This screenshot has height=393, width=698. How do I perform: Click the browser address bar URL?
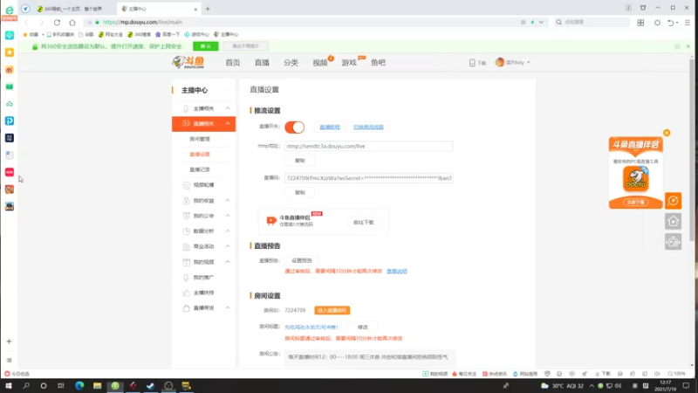tap(142, 22)
